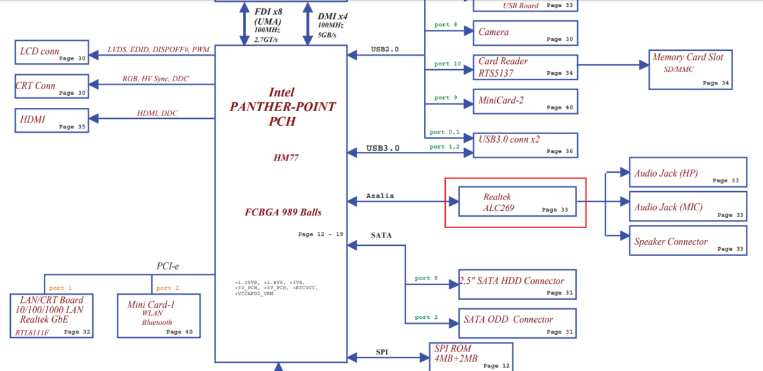Click the "Memory Card Slot" block title
Screen dimensions: 763x371
[x=688, y=57]
